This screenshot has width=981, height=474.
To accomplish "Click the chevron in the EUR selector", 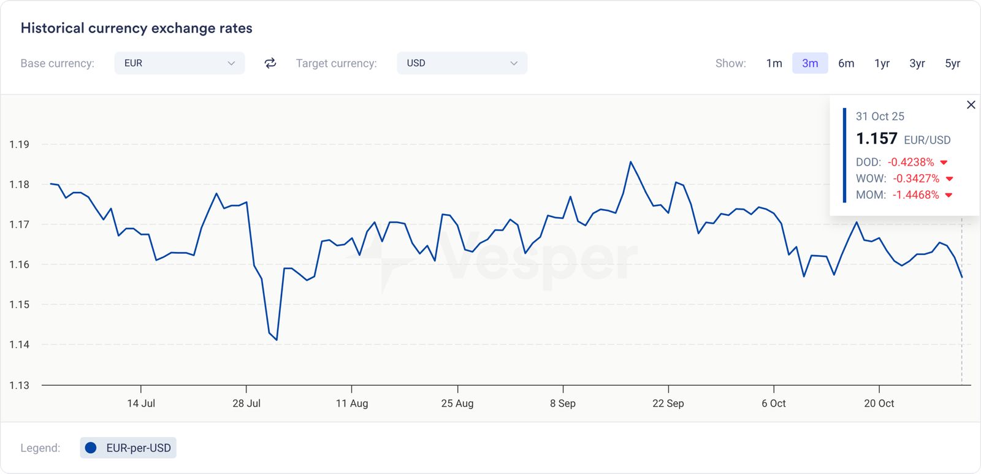I will click(x=231, y=63).
